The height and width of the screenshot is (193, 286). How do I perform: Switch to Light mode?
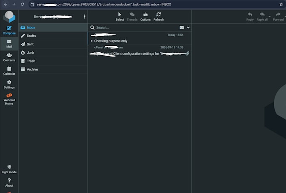point(9,169)
